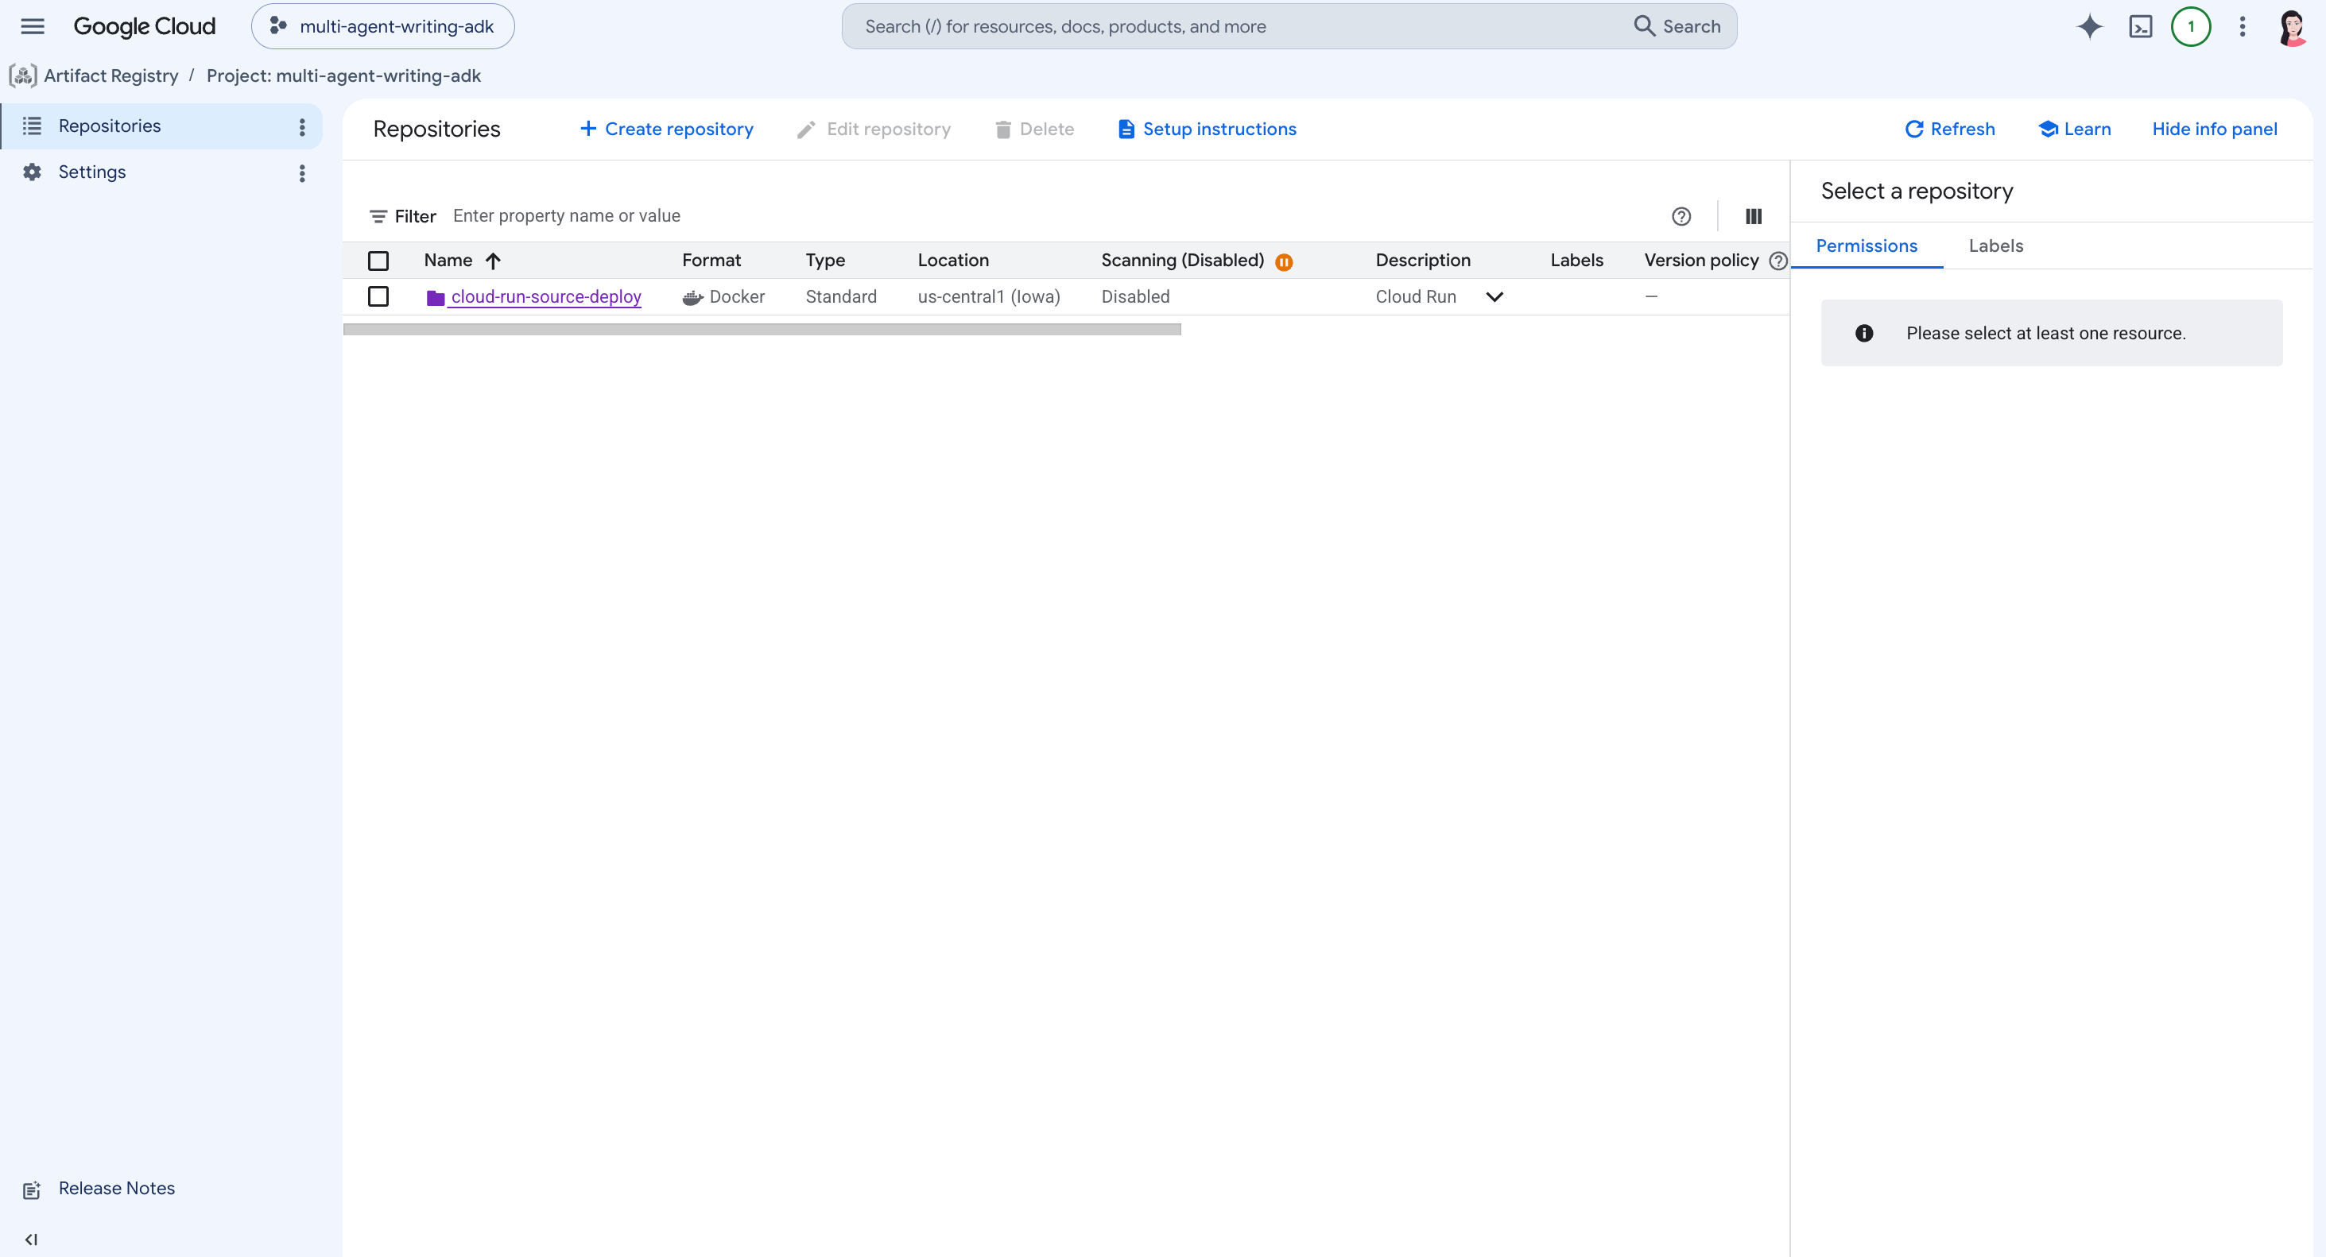Open the multi-agent-writing-adk project picker
The height and width of the screenshot is (1257, 2326).
point(383,26)
